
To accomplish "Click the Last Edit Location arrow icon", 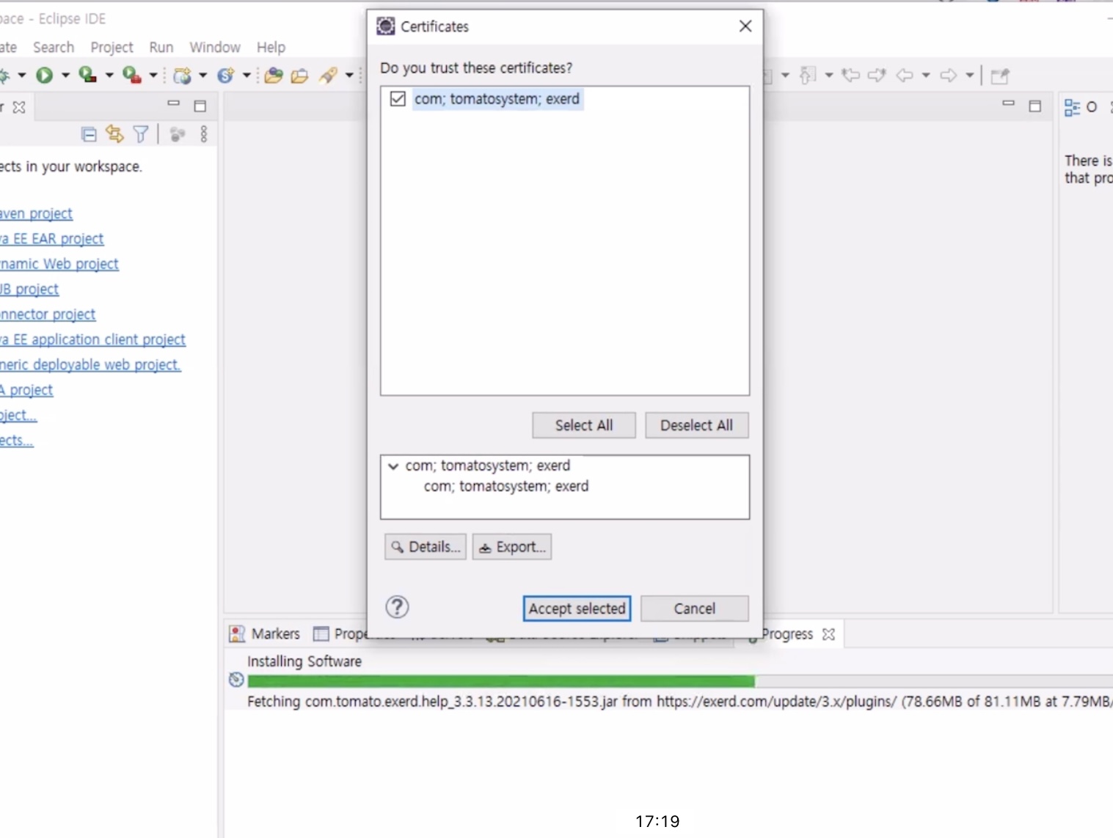I will [851, 75].
